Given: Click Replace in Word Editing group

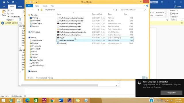Looking at the screenshot, I should tap(174, 14).
